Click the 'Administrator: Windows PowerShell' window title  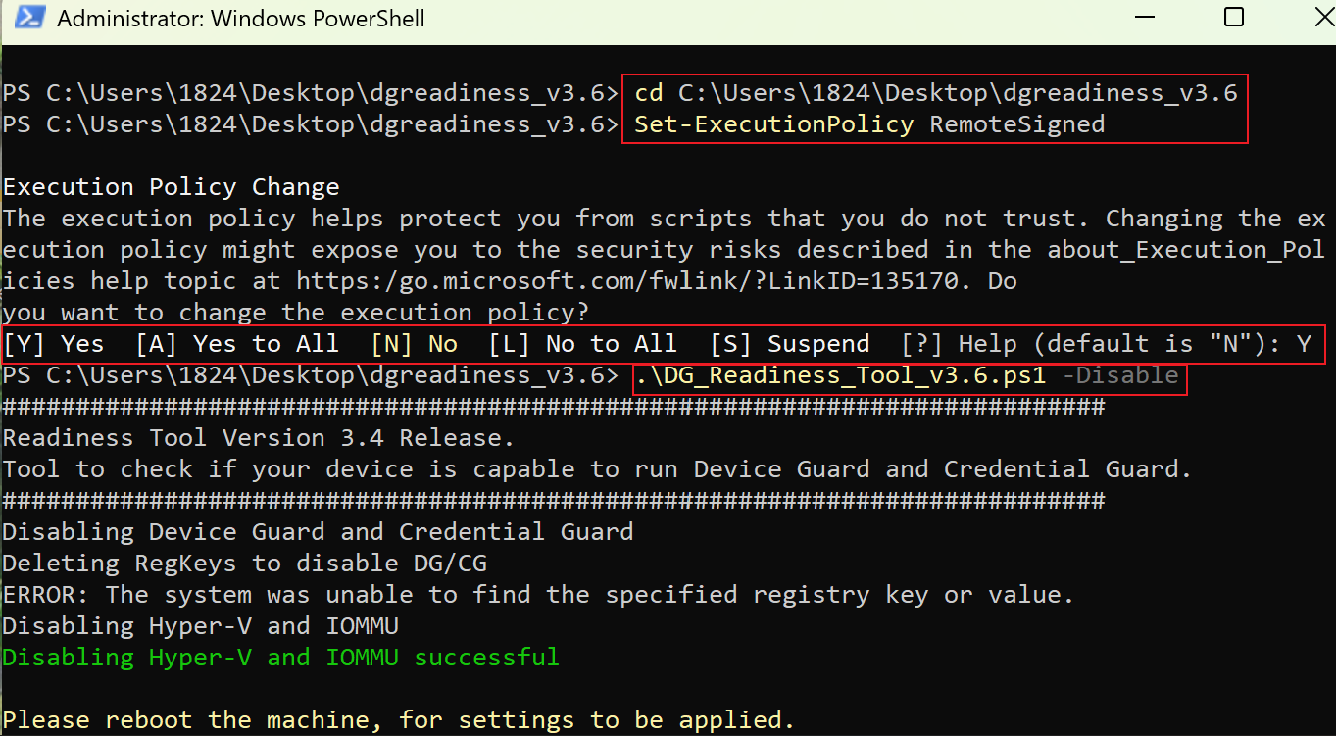point(241,19)
